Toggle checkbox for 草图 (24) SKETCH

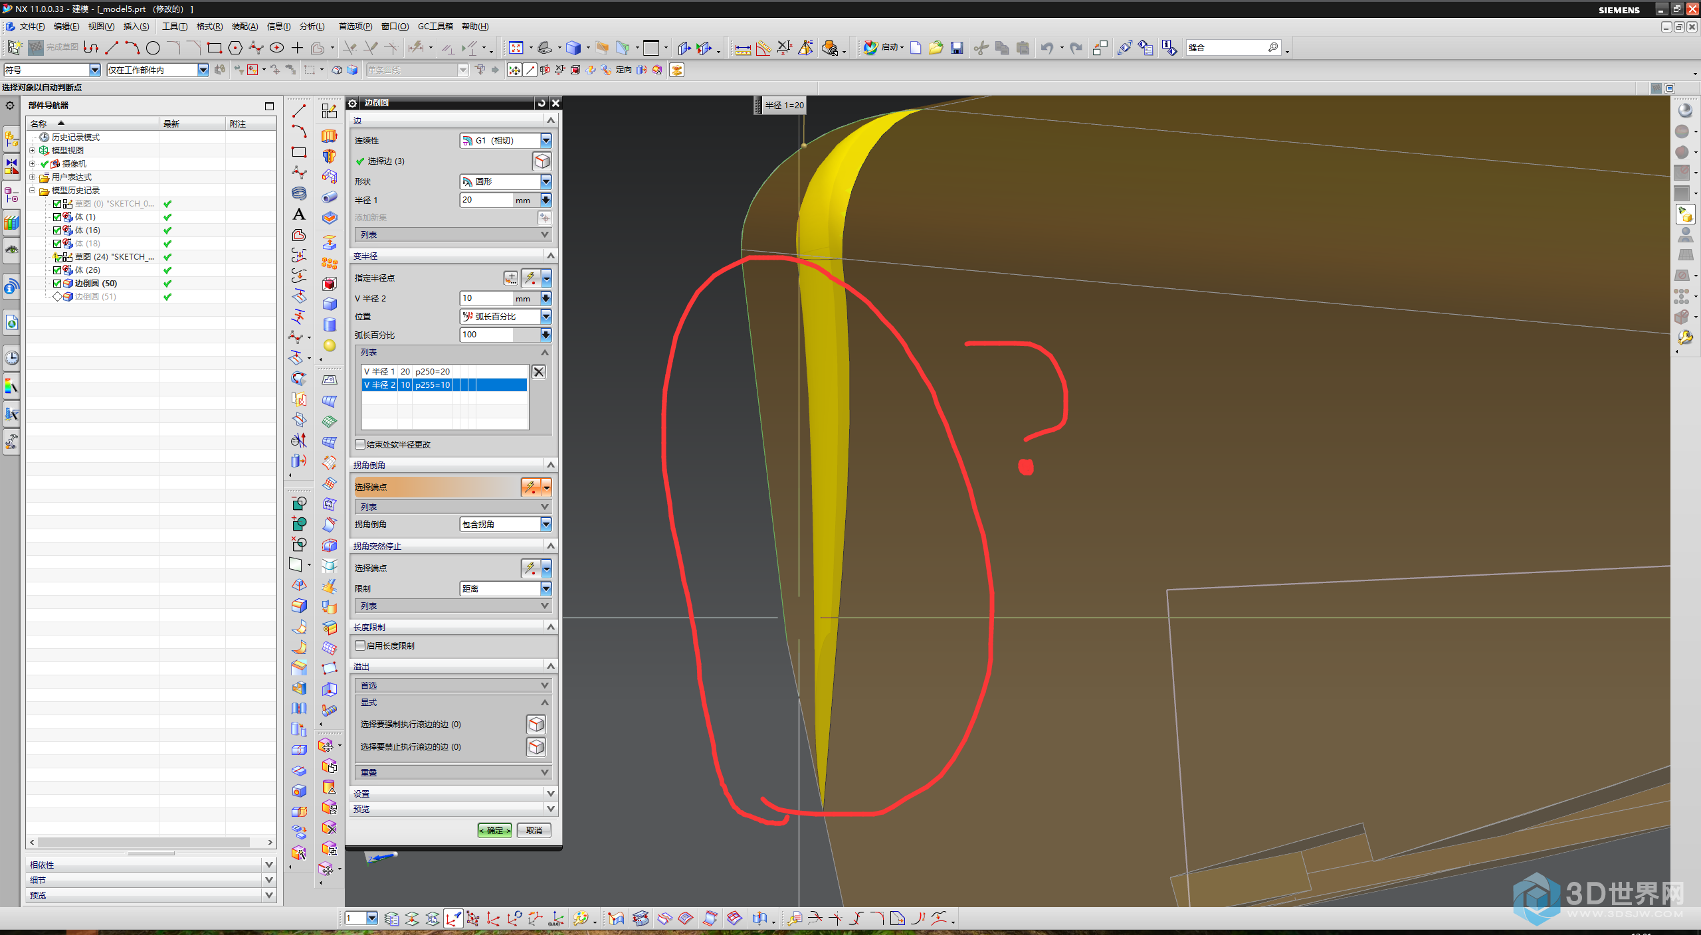(x=57, y=257)
